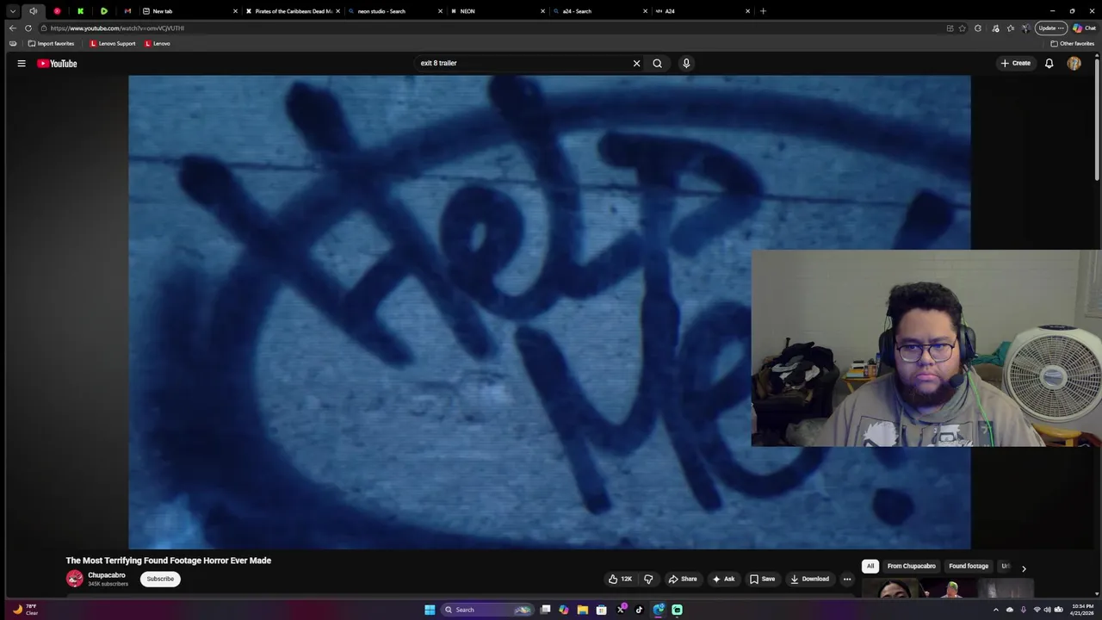
Task: Open the 'Lenovo' bookmark
Action: click(x=158, y=43)
